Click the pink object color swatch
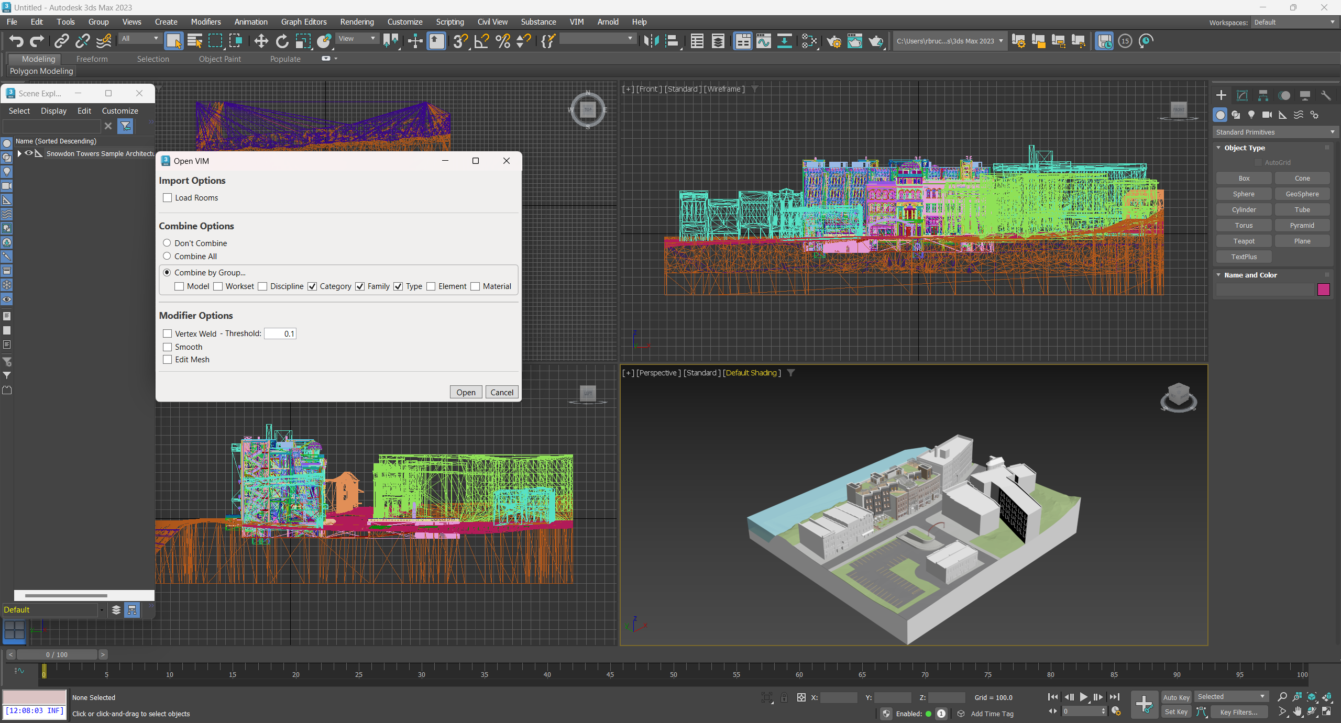Screen dimensions: 1341x723 [1323, 290]
